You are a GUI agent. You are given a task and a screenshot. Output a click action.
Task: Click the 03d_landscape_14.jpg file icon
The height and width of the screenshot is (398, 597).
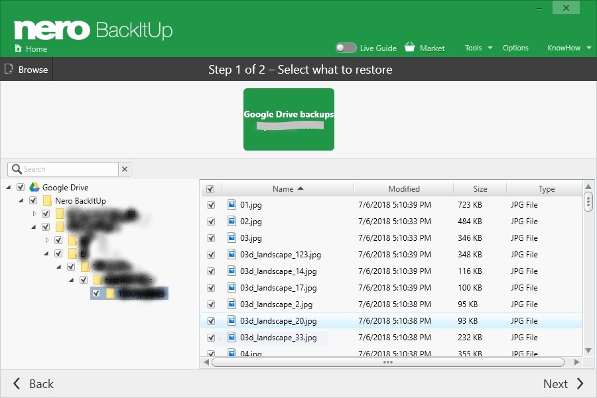(x=232, y=271)
